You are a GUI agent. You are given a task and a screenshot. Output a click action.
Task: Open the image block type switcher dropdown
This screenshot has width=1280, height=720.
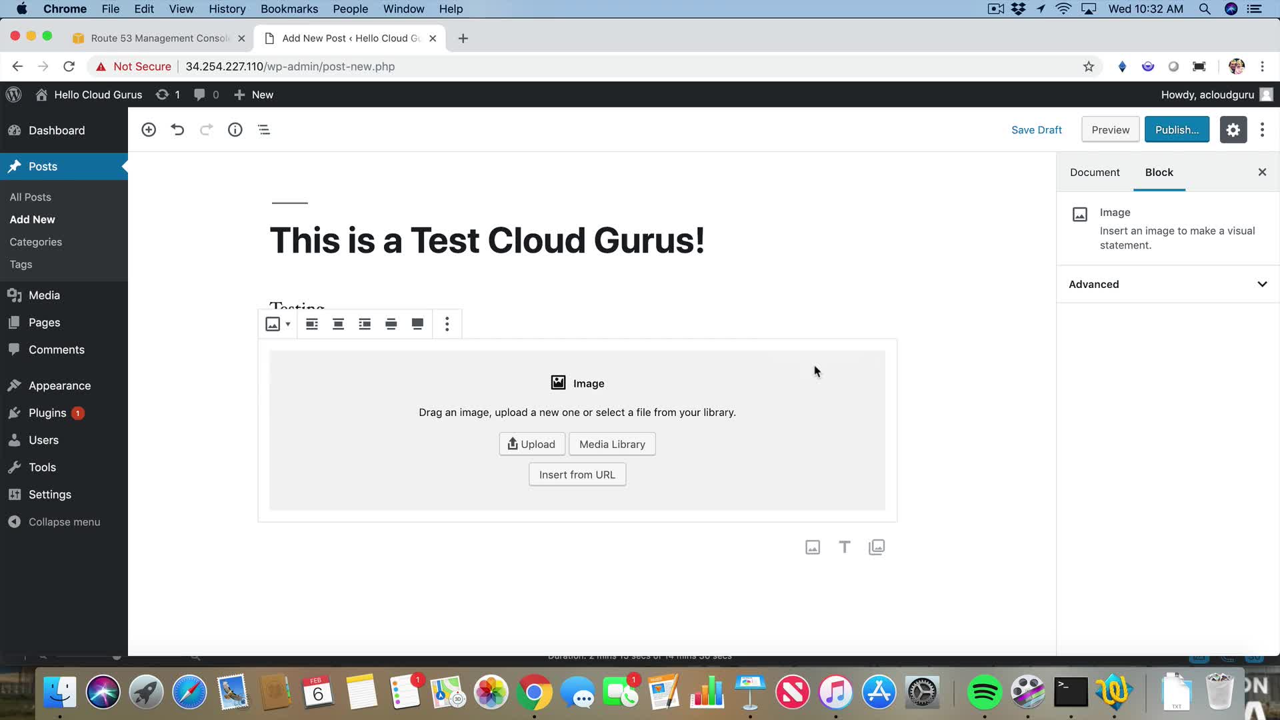(277, 324)
